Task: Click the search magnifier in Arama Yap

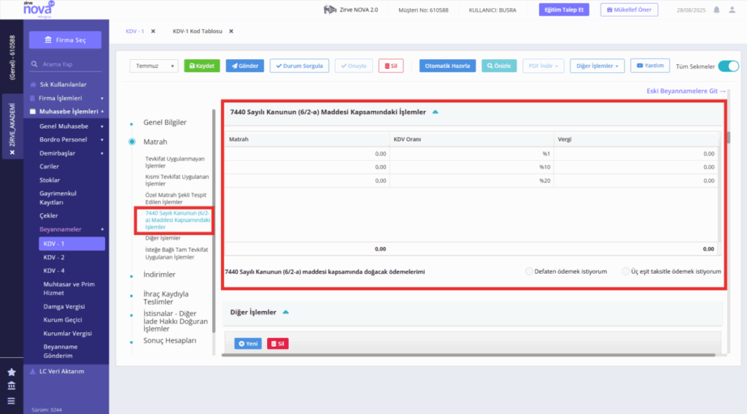Action: point(34,64)
